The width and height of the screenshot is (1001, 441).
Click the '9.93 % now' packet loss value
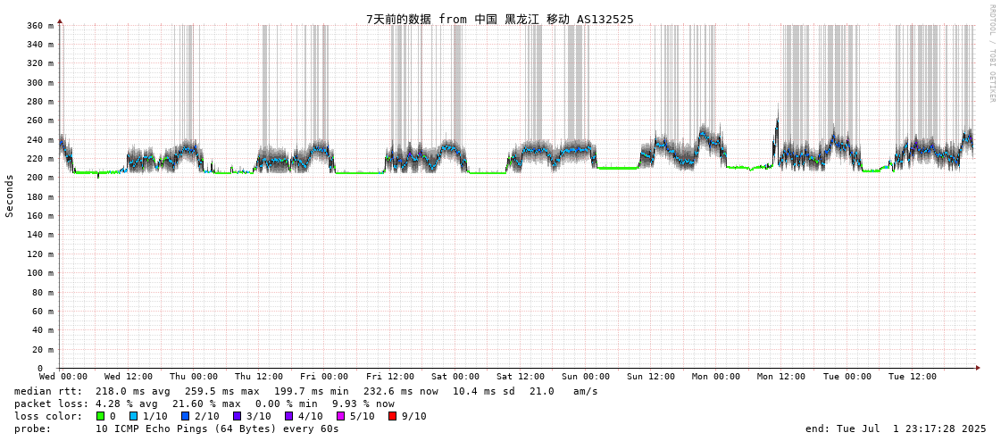coord(363,404)
